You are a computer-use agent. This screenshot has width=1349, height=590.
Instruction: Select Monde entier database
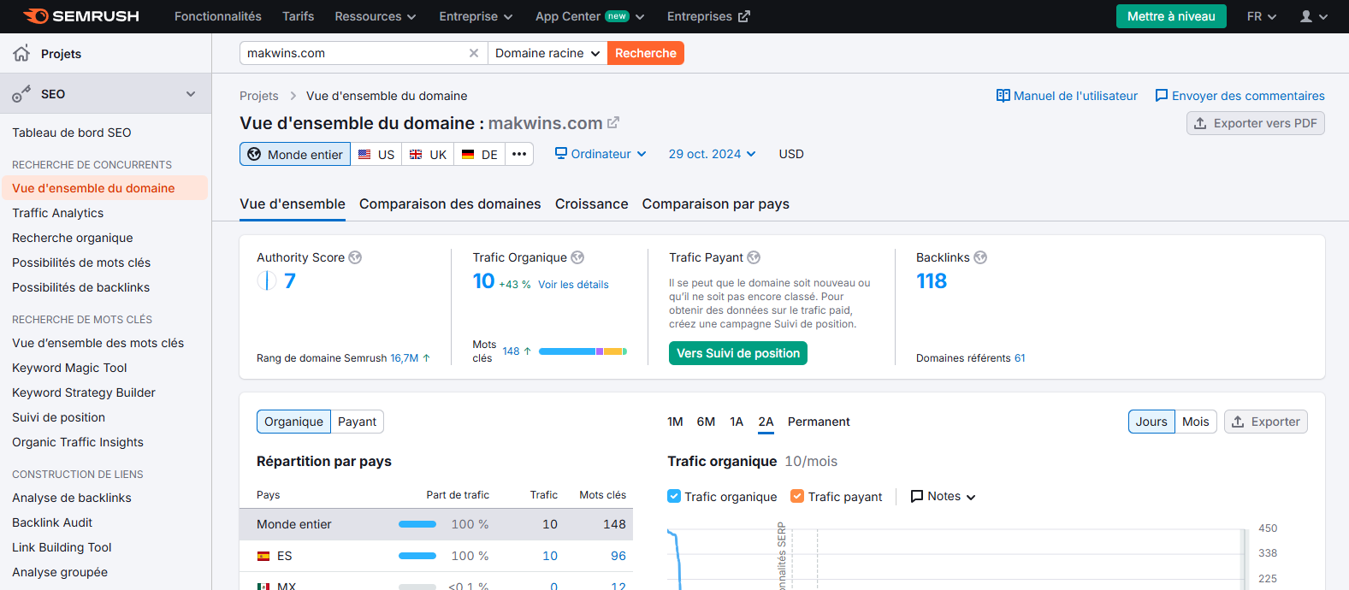pyautogui.click(x=295, y=154)
